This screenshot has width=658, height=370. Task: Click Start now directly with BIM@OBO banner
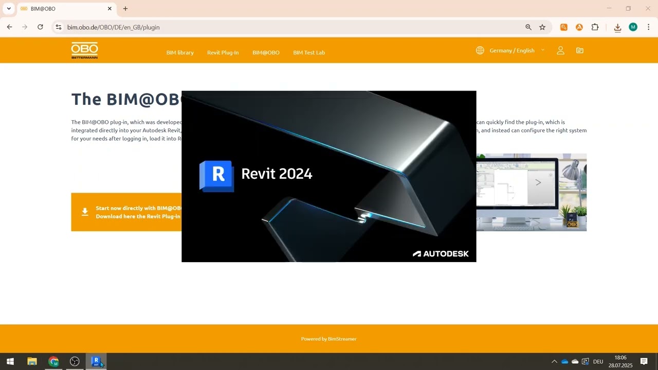126,212
